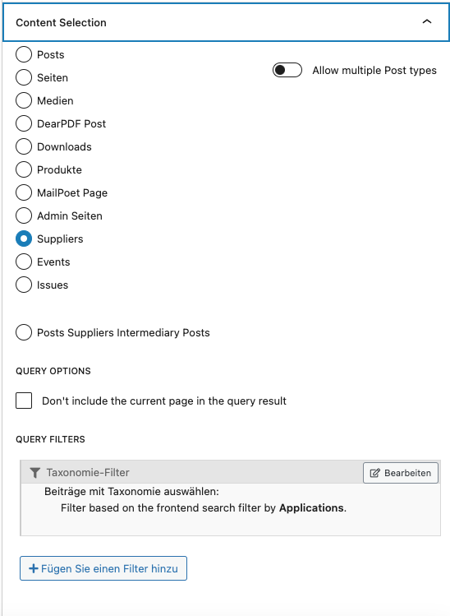Select the Suppliers radio button
This screenshot has height=616, width=450.
tap(24, 239)
